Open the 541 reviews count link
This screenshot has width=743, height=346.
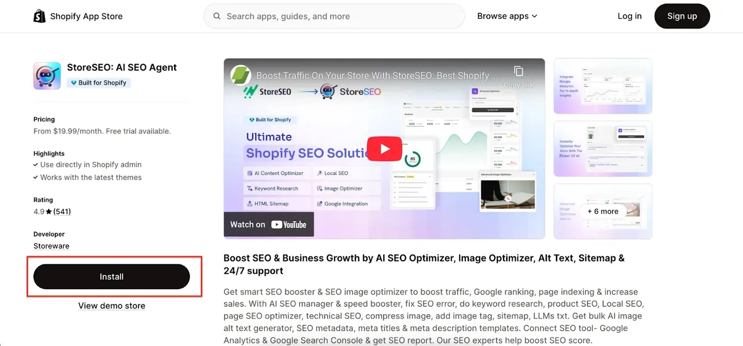[62, 212]
